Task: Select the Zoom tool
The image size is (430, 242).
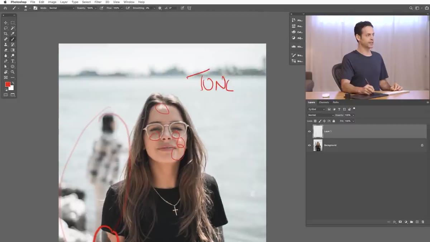Action: (13, 72)
